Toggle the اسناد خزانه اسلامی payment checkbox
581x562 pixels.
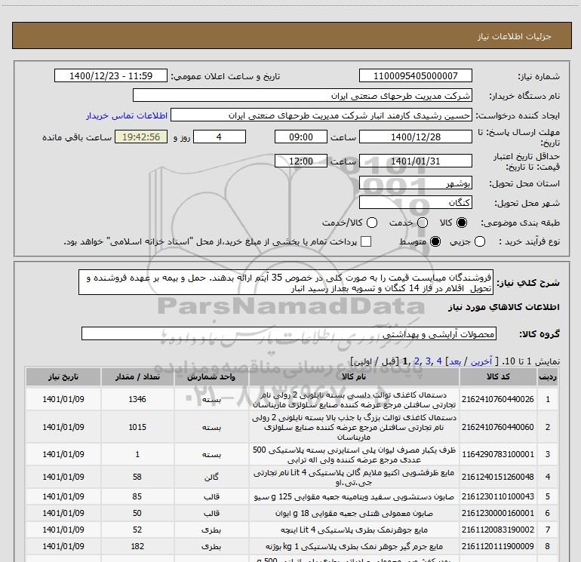click(366, 241)
